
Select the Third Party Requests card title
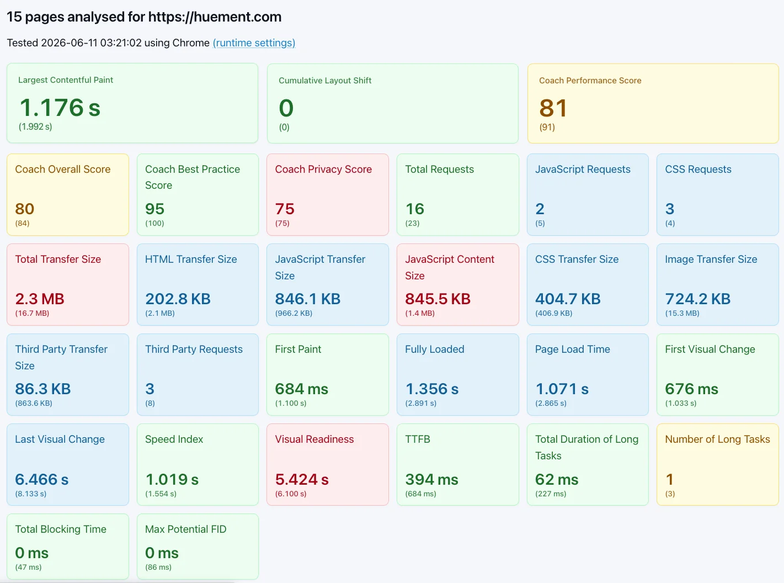(194, 349)
